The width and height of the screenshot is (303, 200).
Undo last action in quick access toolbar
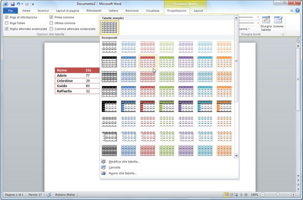click(x=18, y=4)
